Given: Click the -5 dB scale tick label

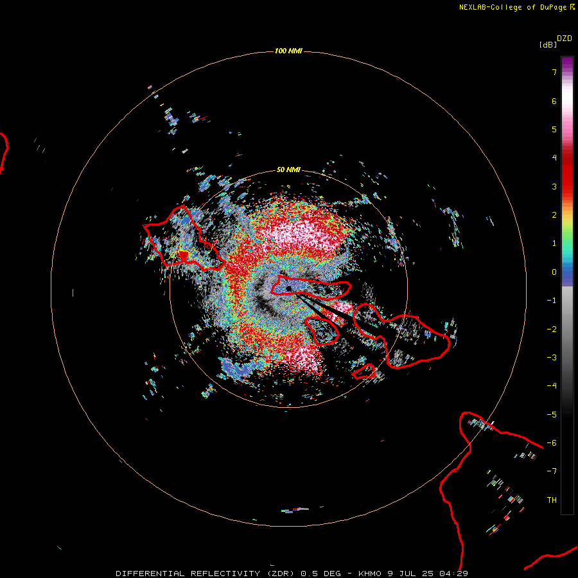Looking at the screenshot, I should [x=552, y=415].
